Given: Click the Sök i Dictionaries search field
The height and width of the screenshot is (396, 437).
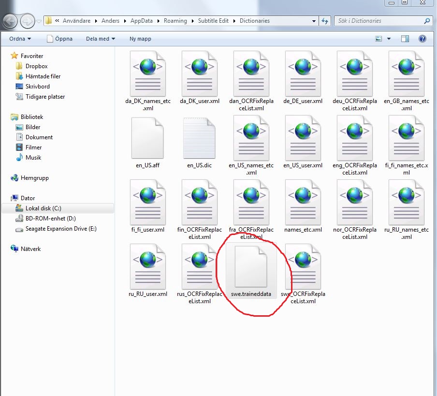Looking at the screenshot, I should [383, 21].
